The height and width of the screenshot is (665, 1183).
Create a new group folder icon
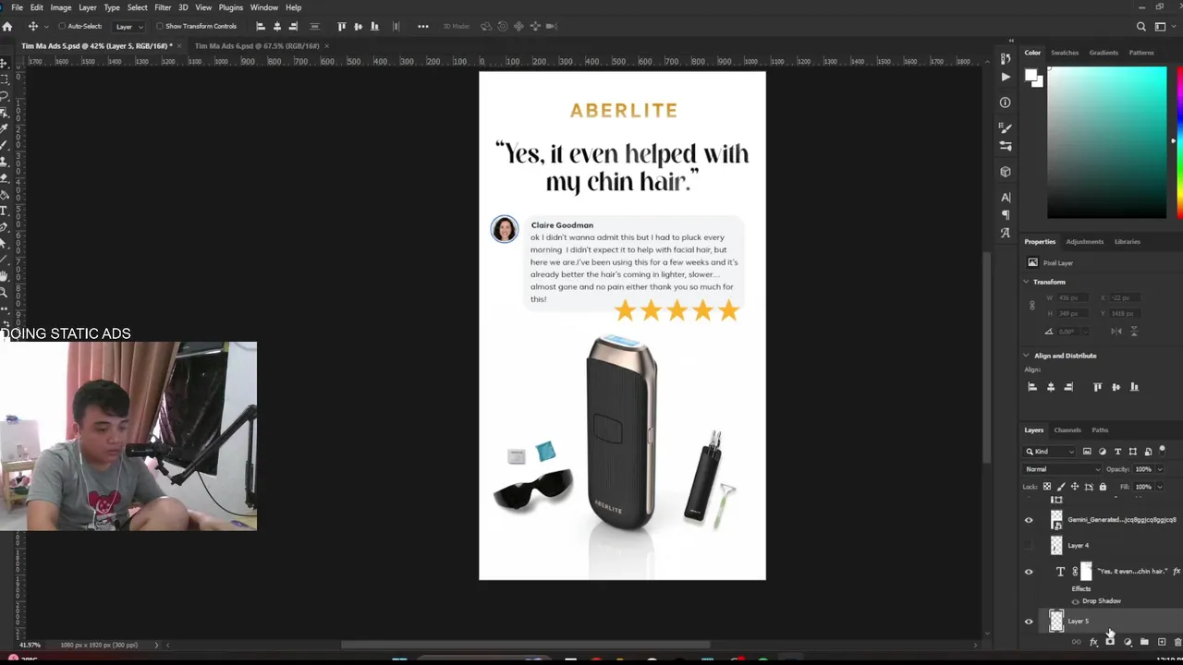pos(1144,642)
